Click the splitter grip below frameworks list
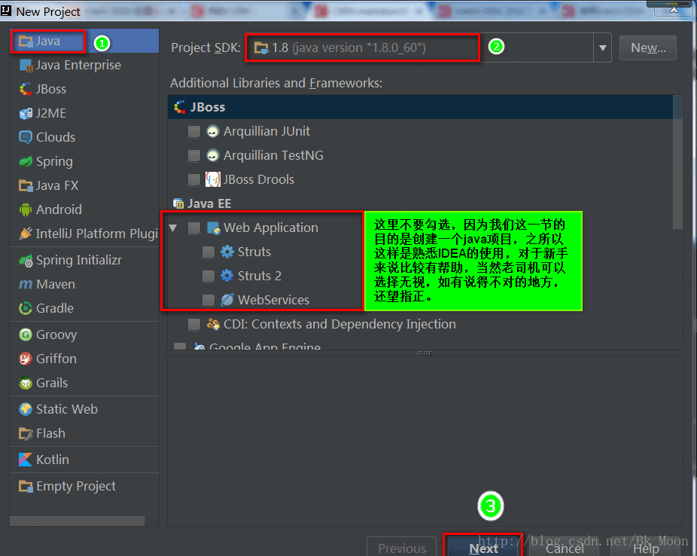 (x=425, y=353)
